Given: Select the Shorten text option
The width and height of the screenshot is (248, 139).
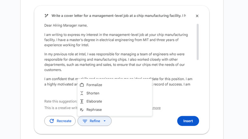Looking at the screenshot, I should pyautogui.click(x=93, y=93).
